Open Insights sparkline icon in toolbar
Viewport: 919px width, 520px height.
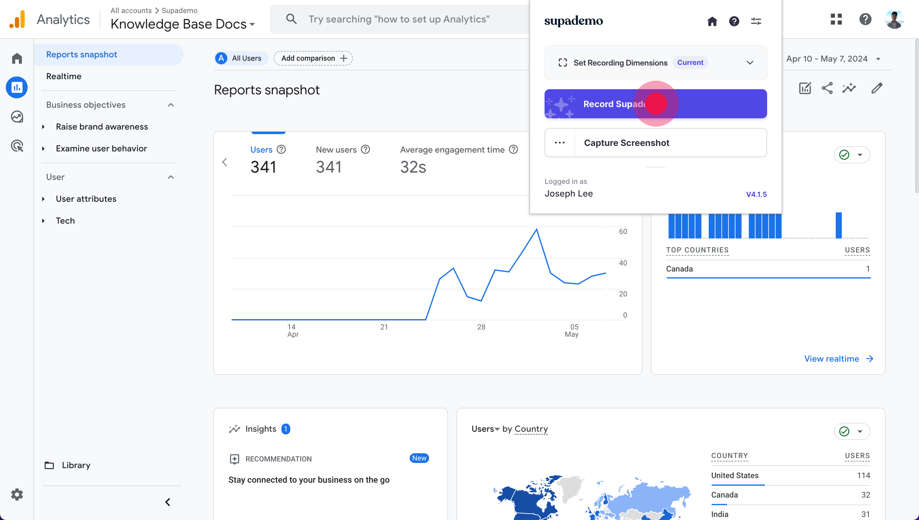coord(848,88)
